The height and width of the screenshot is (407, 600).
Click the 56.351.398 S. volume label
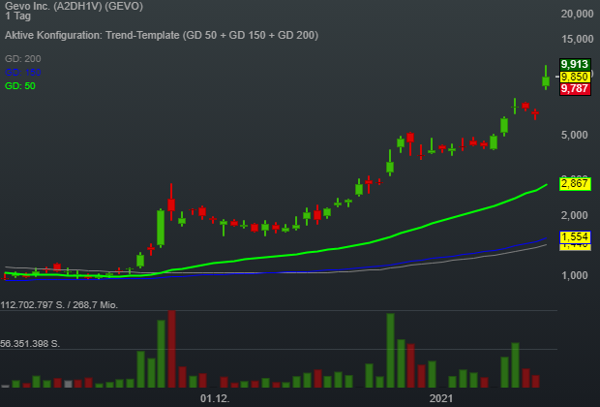(30, 344)
